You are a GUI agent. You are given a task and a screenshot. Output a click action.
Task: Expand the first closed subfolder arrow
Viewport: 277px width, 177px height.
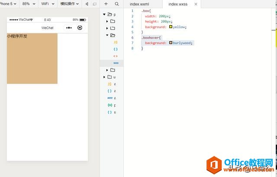pos(107,21)
